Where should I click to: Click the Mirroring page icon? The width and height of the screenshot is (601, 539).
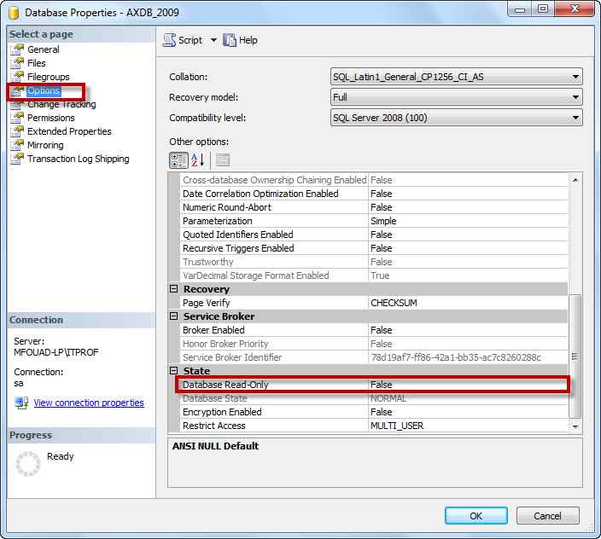click(17, 146)
